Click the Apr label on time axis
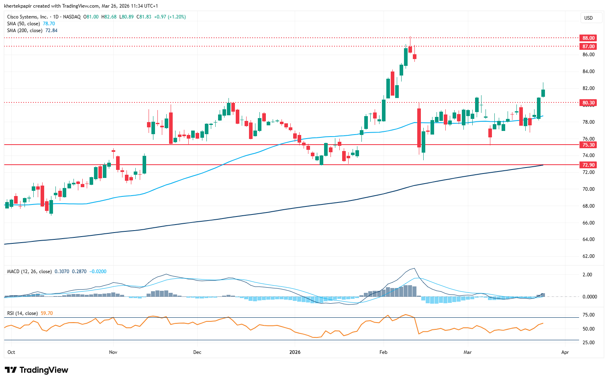Image resolution: width=608 pixels, height=382 pixels. coord(565,352)
